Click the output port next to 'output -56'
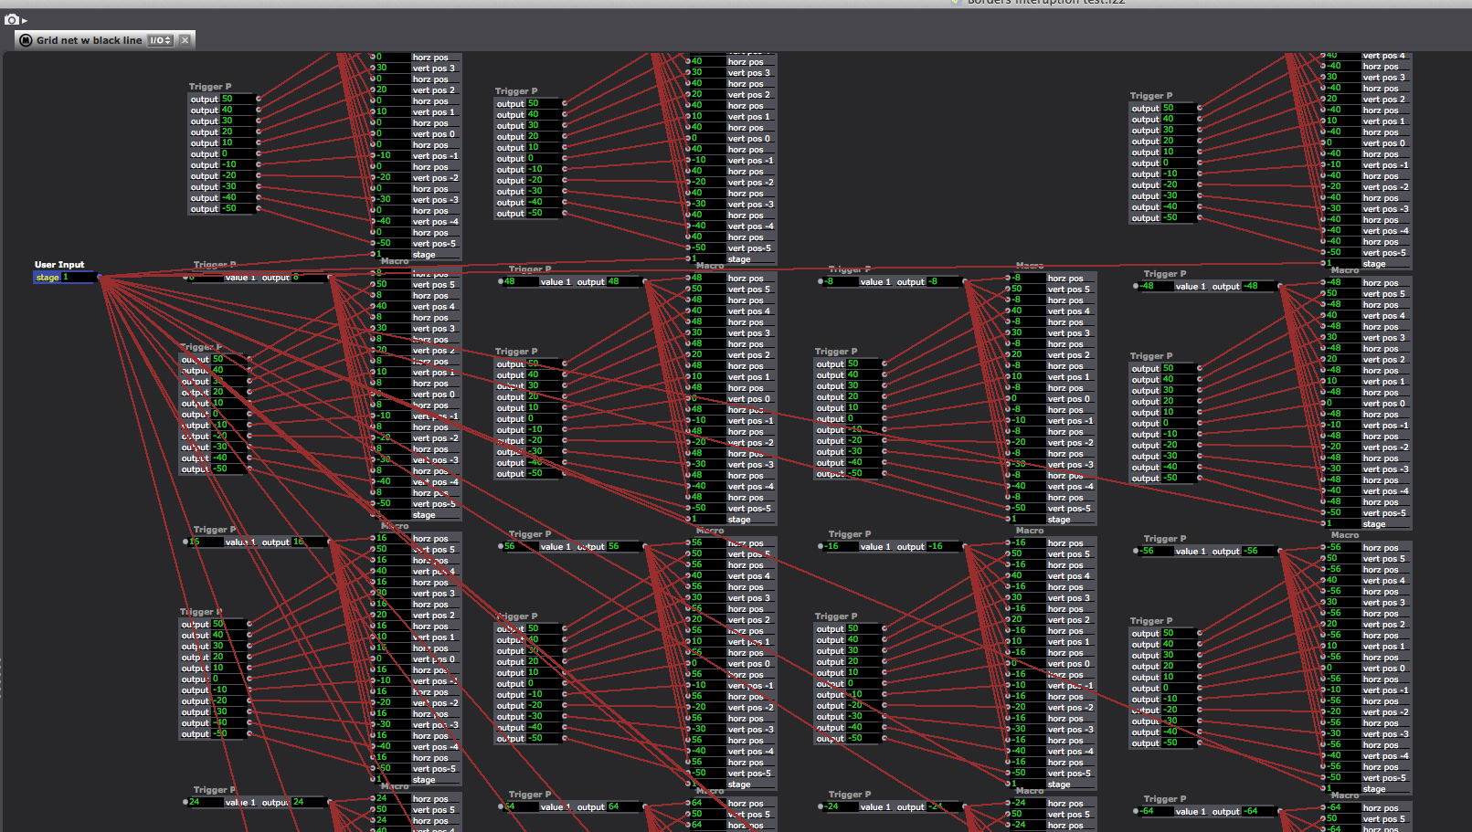Screen dimensions: 1472x832 coord(1280,551)
